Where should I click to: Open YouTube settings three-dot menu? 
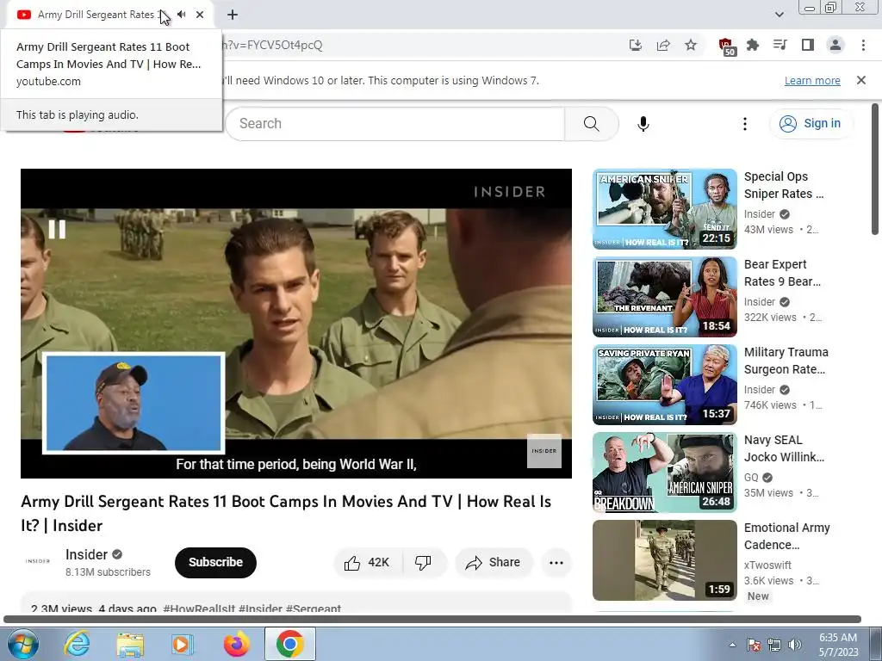[745, 124]
